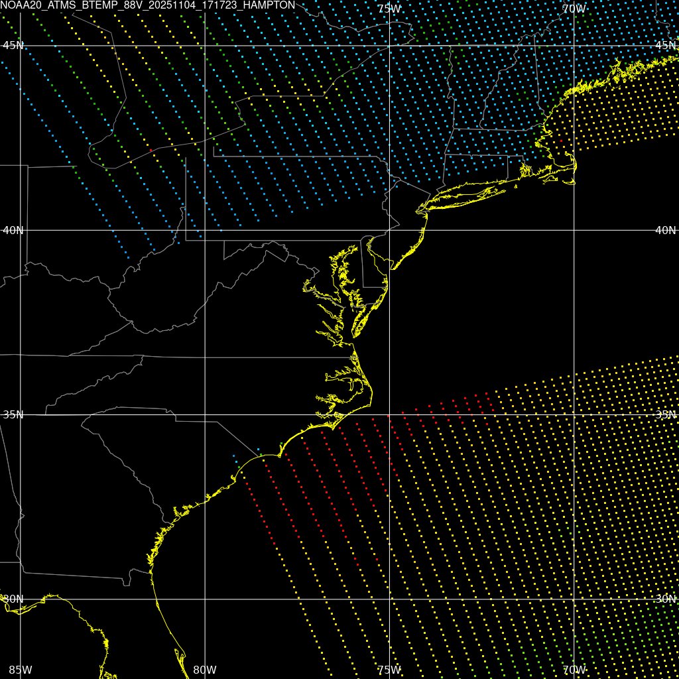Screen dimensions: 679x679
Task: Click the 45N label on left edge
Action: [x=13, y=45]
